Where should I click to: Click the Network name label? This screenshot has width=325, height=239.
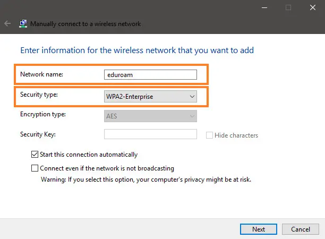pos(41,74)
